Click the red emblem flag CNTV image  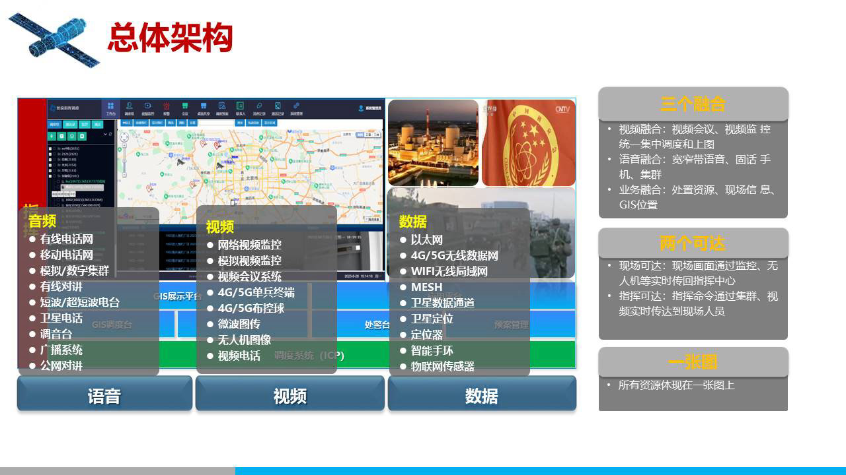(529, 142)
